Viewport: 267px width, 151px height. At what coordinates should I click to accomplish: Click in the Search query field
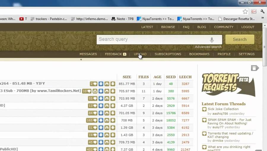tap(159, 40)
